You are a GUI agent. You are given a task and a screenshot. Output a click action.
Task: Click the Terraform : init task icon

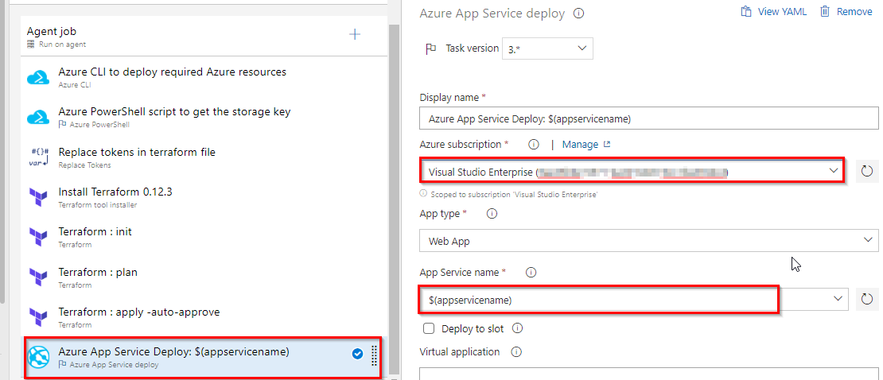tap(38, 238)
